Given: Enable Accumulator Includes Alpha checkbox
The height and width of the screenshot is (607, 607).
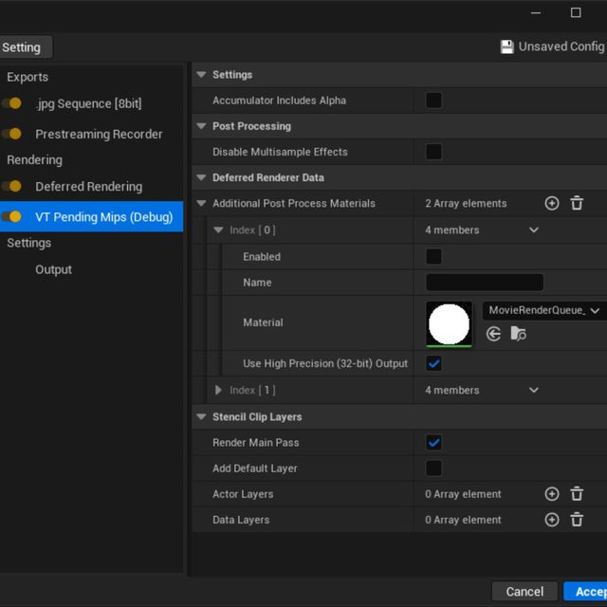Looking at the screenshot, I should coord(433,101).
